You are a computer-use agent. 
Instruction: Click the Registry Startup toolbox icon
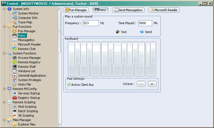tap(15, 98)
